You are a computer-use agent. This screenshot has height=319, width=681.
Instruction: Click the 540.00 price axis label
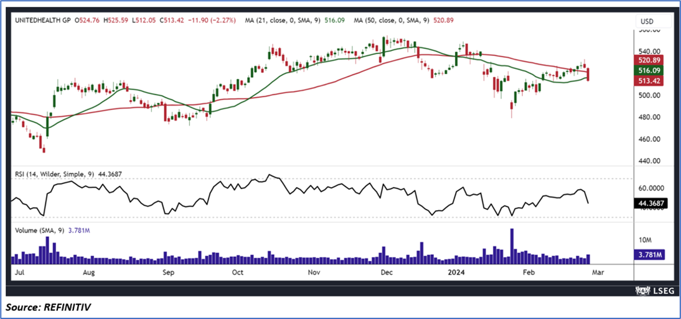[x=649, y=51]
